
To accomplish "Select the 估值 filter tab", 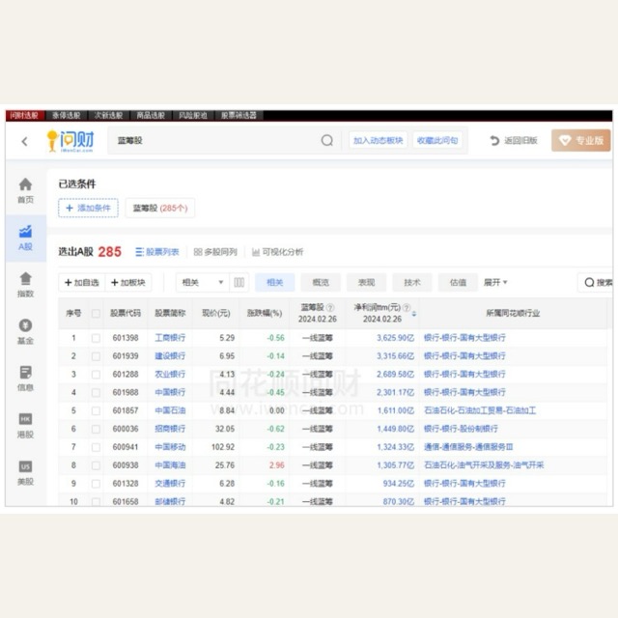I will (458, 282).
